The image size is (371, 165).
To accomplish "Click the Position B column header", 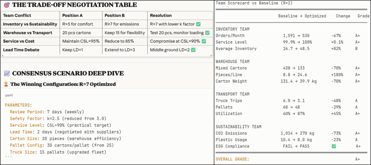I will tap(114, 16).
